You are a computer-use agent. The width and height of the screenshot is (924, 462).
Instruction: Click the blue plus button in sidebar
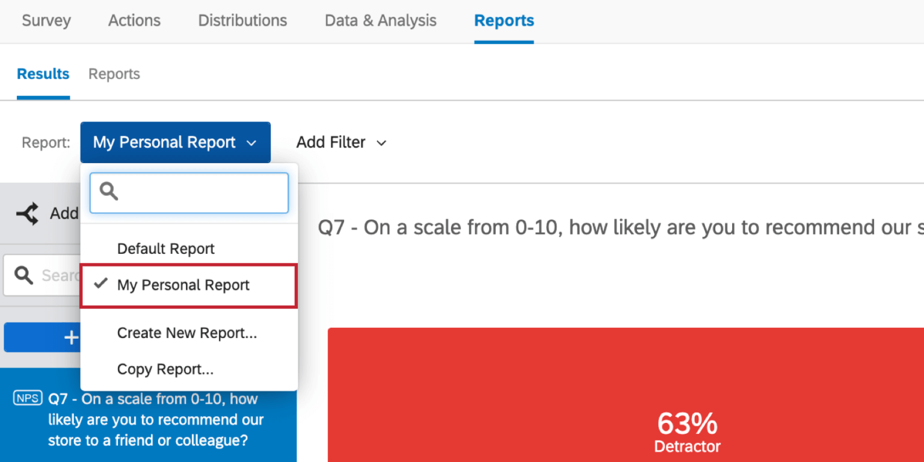(x=72, y=337)
